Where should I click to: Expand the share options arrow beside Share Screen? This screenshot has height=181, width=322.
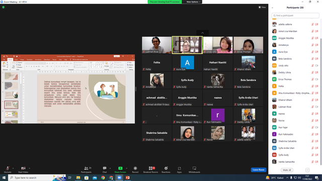tap(126, 168)
